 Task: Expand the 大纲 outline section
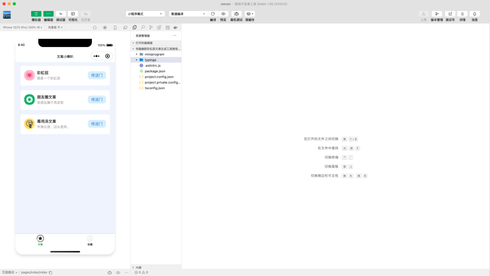point(156,267)
